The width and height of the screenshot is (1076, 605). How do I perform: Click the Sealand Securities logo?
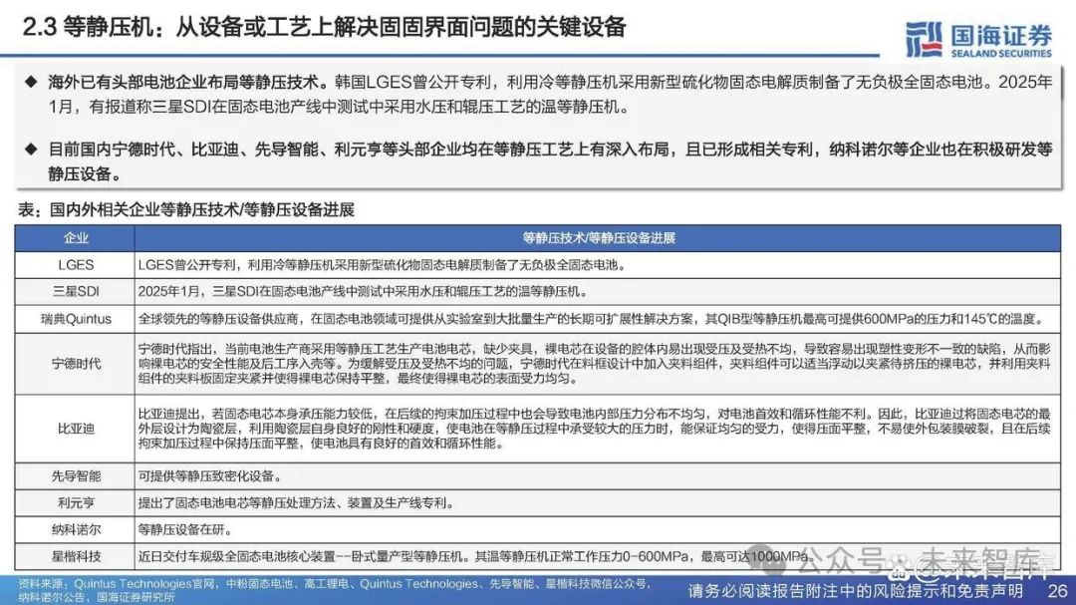(978, 39)
